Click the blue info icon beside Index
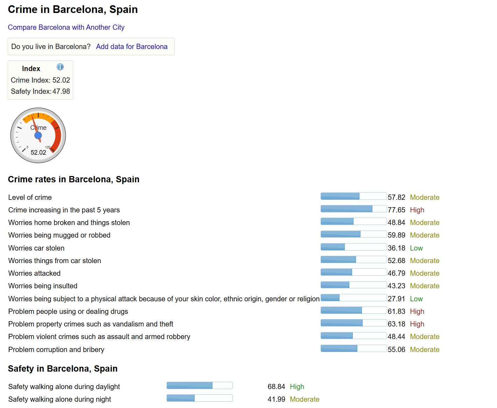This screenshot has width=497, height=408. click(x=60, y=67)
